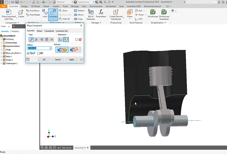Enable the predict offset and orientation checkbox
The height and width of the screenshot is (154, 227).
click(38, 53)
